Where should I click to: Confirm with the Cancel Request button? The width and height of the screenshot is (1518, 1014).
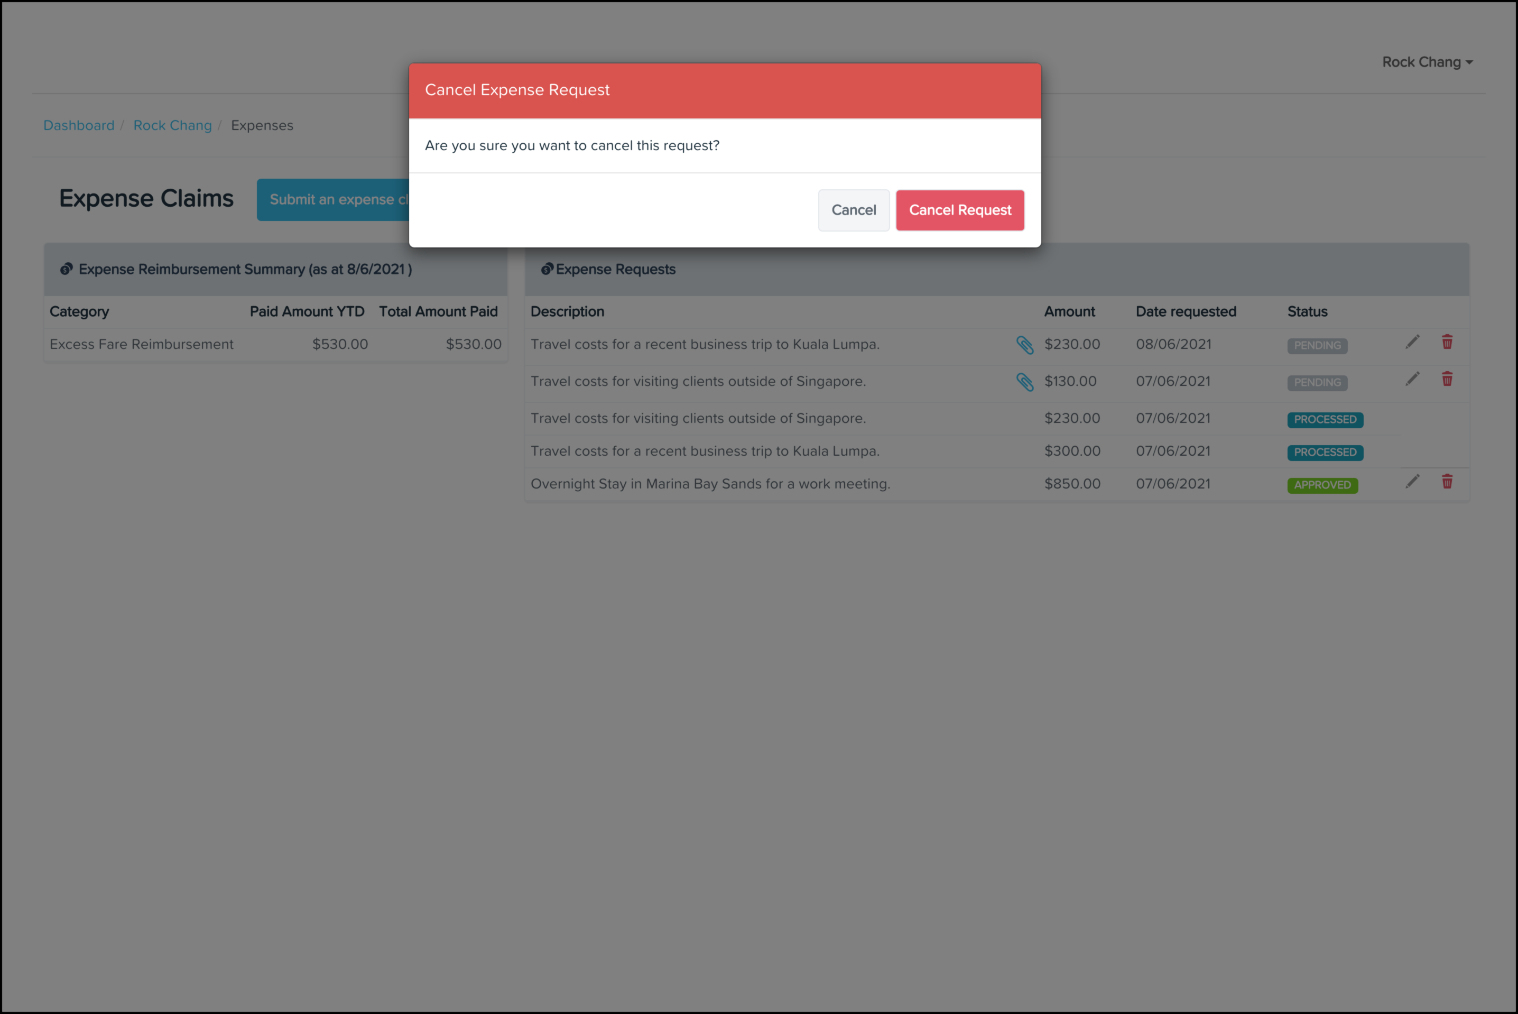959,210
